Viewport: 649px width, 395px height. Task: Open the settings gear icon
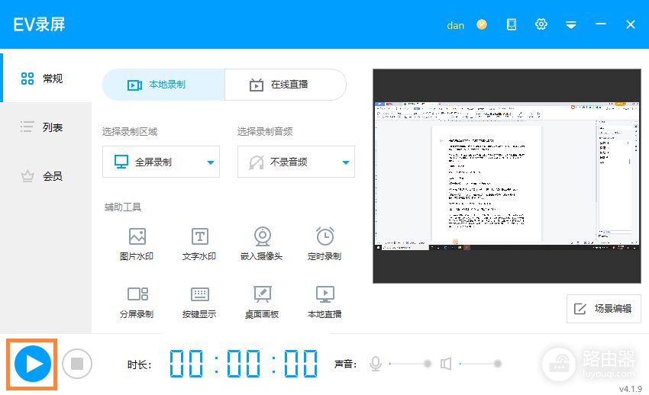pyautogui.click(x=541, y=24)
